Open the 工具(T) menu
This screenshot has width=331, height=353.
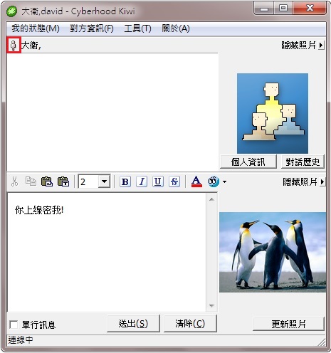(137, 28)
